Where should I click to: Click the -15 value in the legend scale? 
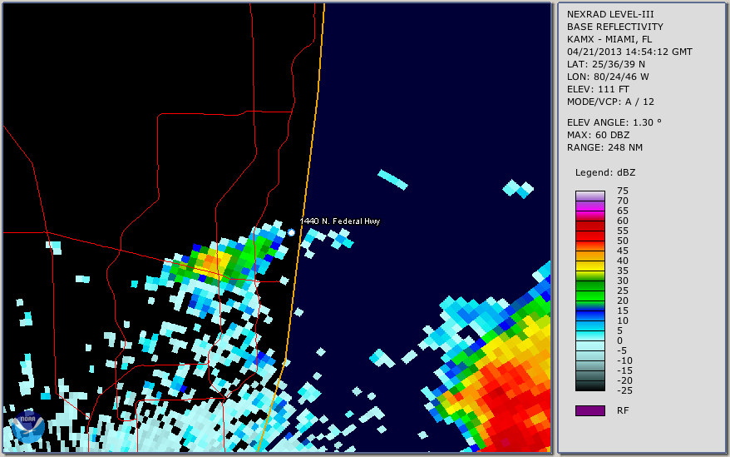[624, 370]
